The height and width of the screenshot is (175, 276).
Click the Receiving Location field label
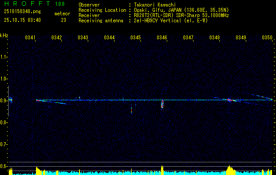102,10
